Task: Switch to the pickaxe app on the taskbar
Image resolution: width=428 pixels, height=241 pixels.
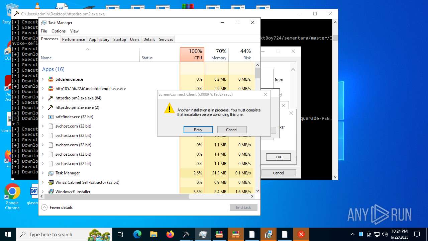Action: 186,234
